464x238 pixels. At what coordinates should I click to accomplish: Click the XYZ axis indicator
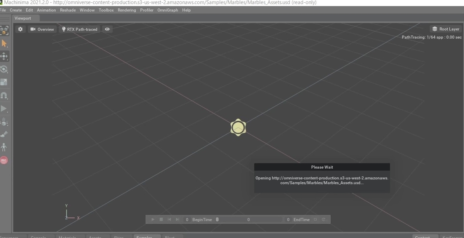click(72, 212)
